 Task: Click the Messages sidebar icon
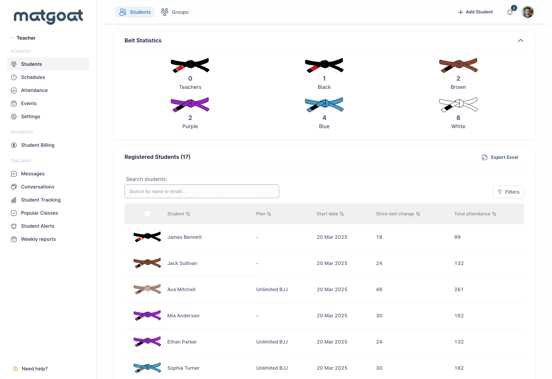pyautogui.click(x=14, y=174)
